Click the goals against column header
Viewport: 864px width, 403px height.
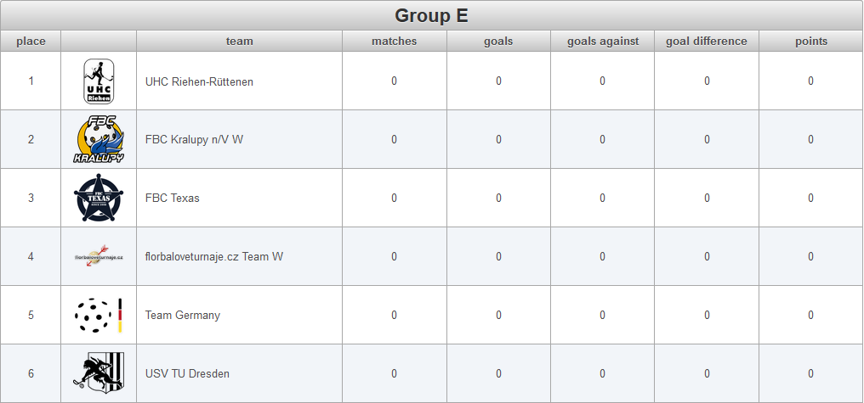[603, 42]
